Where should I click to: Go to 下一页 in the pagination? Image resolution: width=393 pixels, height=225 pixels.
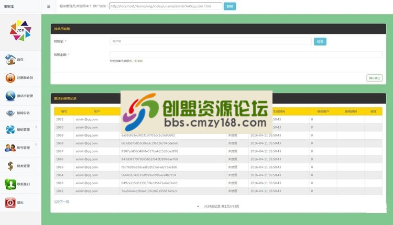coord(64,202)
